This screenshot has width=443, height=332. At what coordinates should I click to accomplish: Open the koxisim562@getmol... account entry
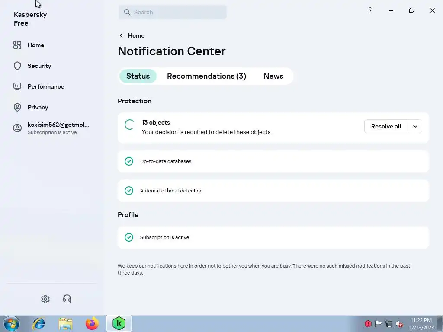(x=58, y=128)
